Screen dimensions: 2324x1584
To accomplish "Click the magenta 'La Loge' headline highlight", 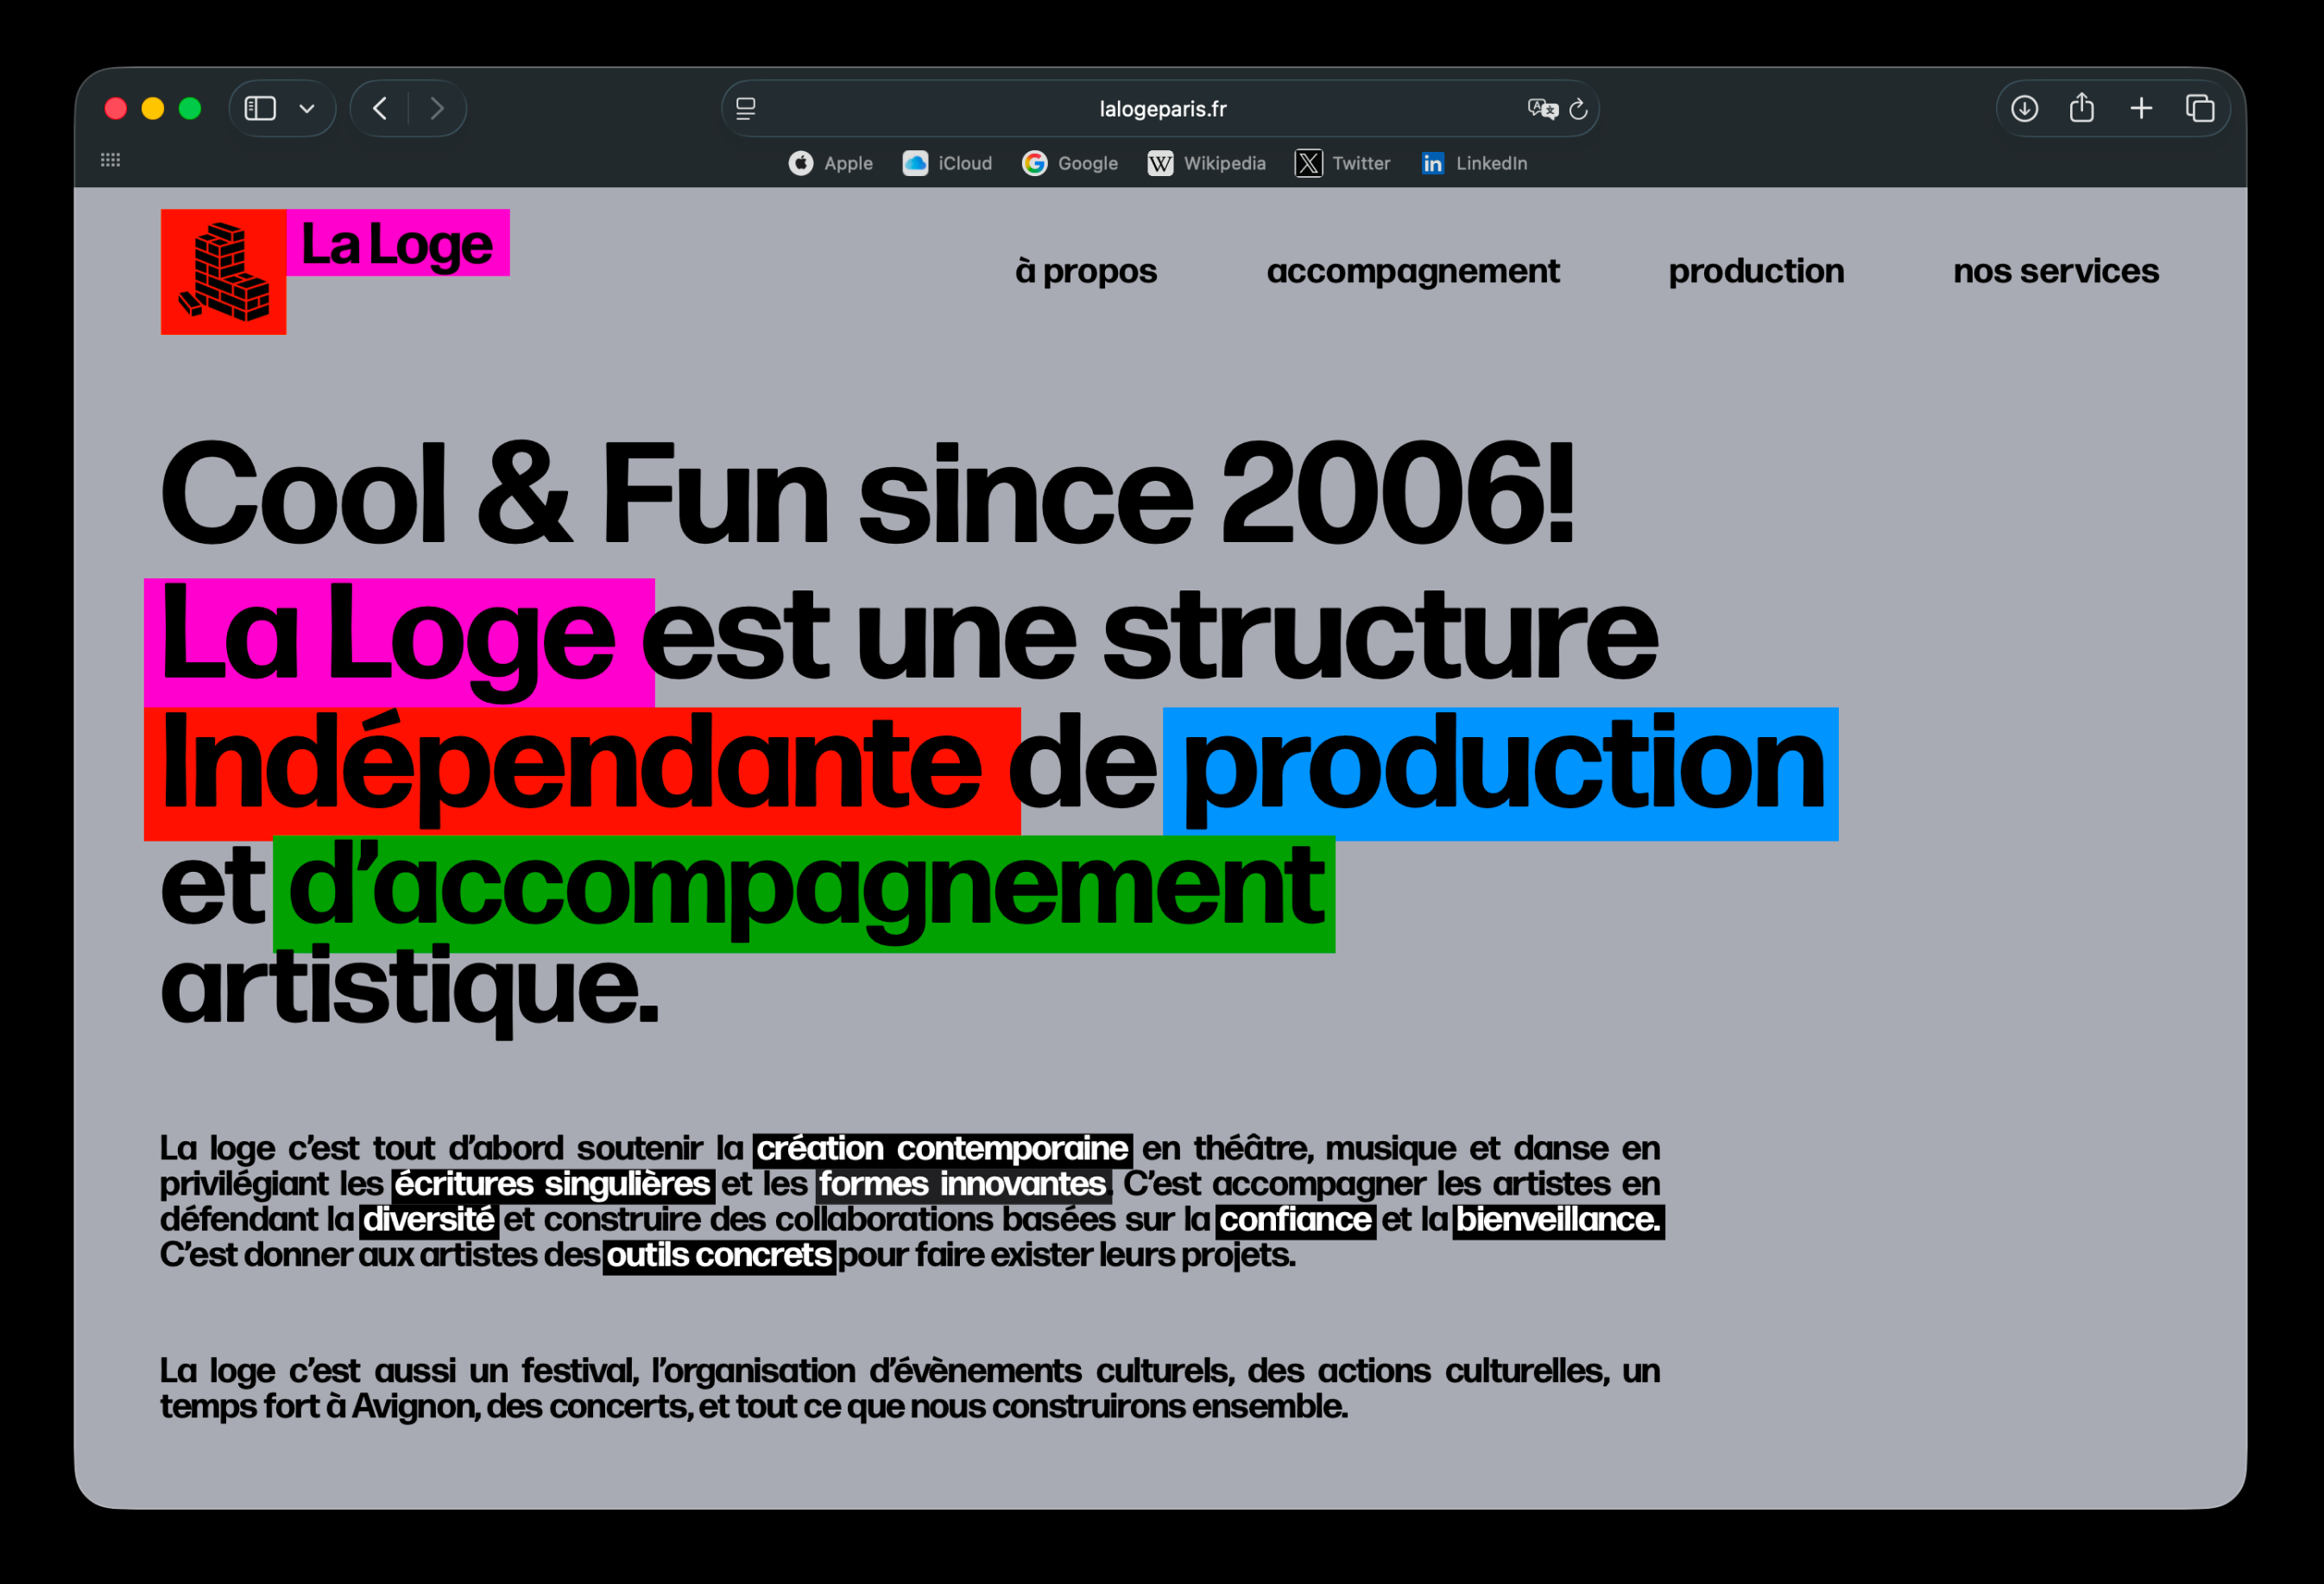I will pyautogui.click(x=399, y=642).
